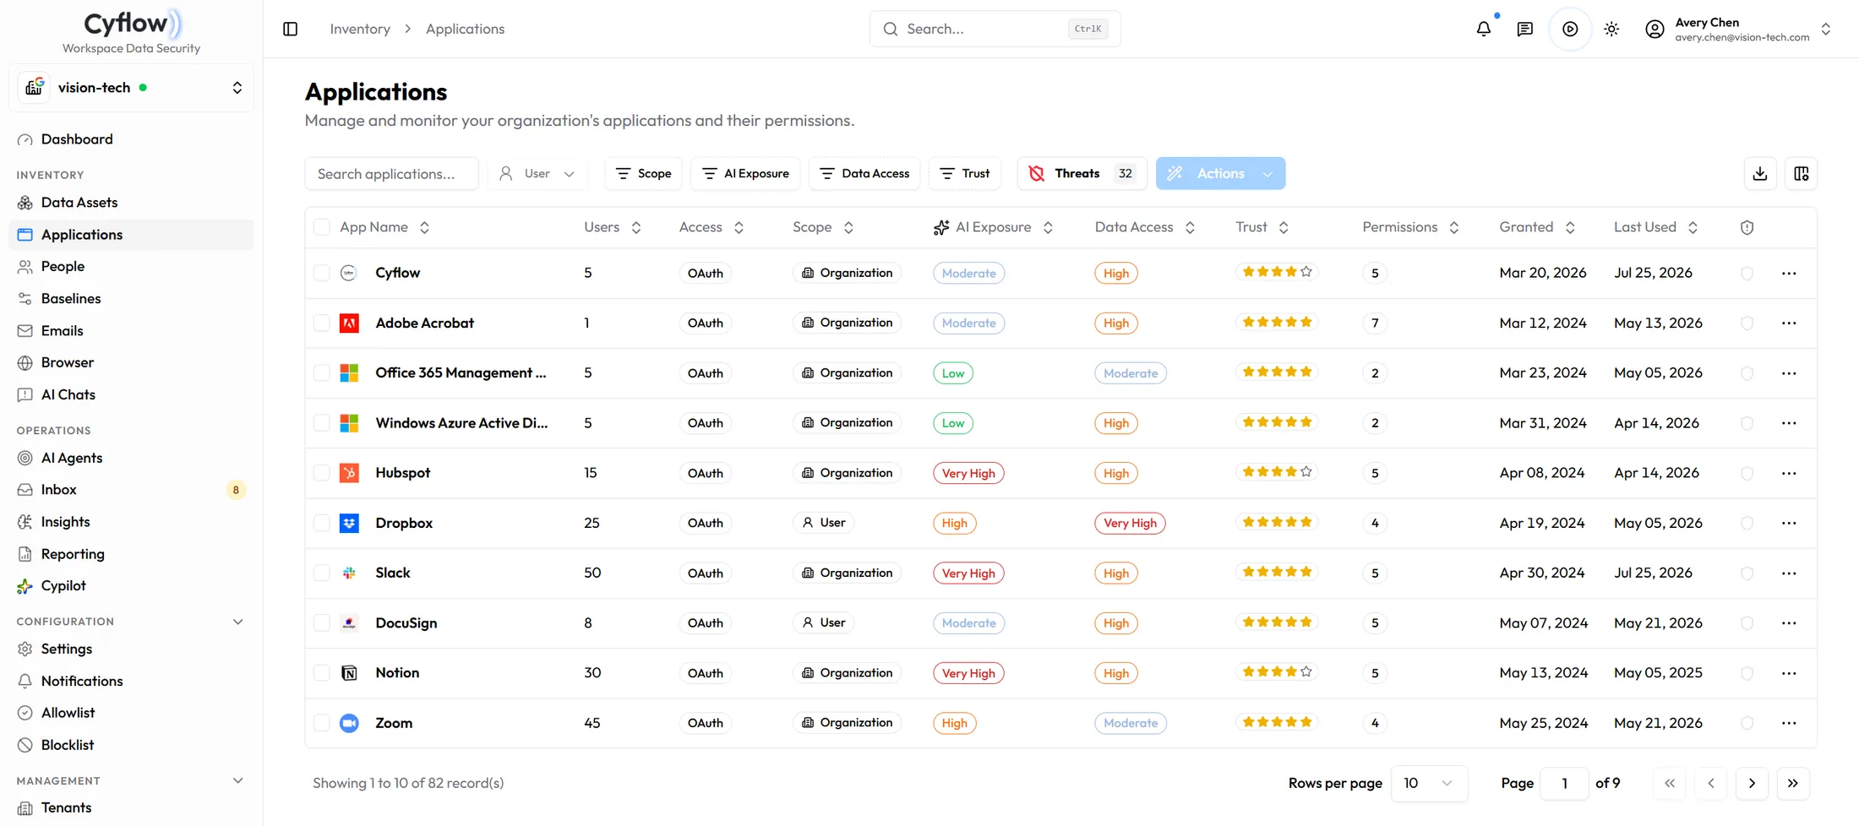
Task: Go to People in the sidebar
Action: 131,266
